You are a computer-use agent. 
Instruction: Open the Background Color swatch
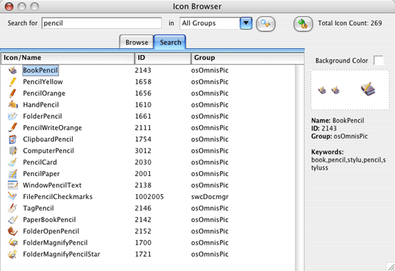(x=379, y=60)
